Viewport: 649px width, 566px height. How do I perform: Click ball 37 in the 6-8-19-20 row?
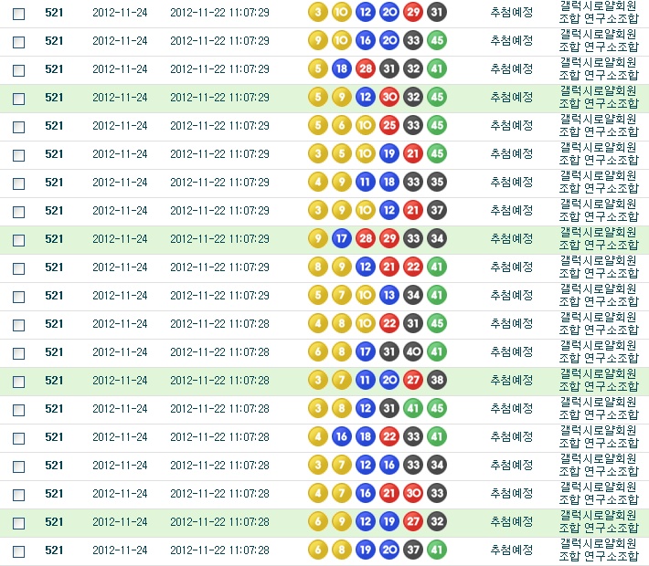(413, 550)
